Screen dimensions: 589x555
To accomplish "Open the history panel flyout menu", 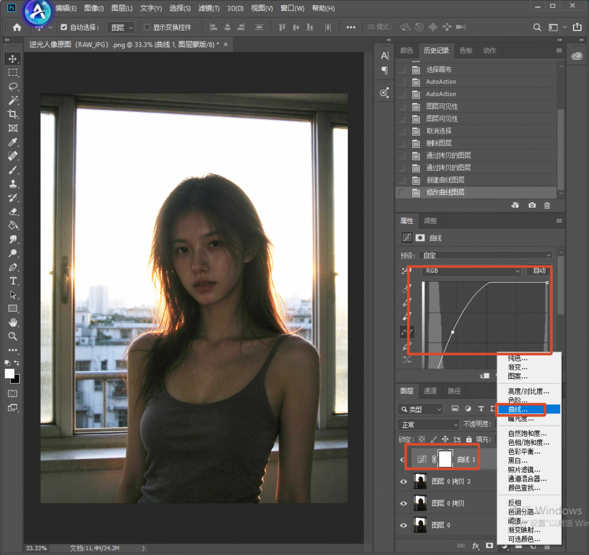I will click(559, 51).
